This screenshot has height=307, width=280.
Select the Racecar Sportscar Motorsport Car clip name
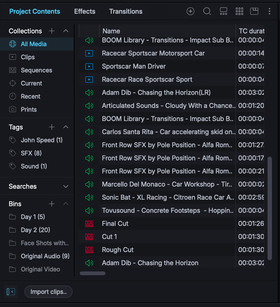(153, 53)
